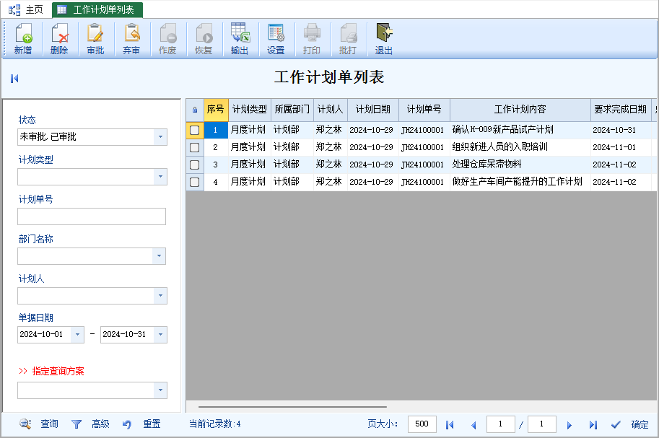
Task: Click the lock icon column header
Action: pos(195,110)
